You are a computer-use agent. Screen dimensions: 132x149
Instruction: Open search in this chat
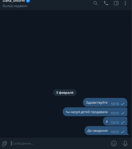coord(95,3)
